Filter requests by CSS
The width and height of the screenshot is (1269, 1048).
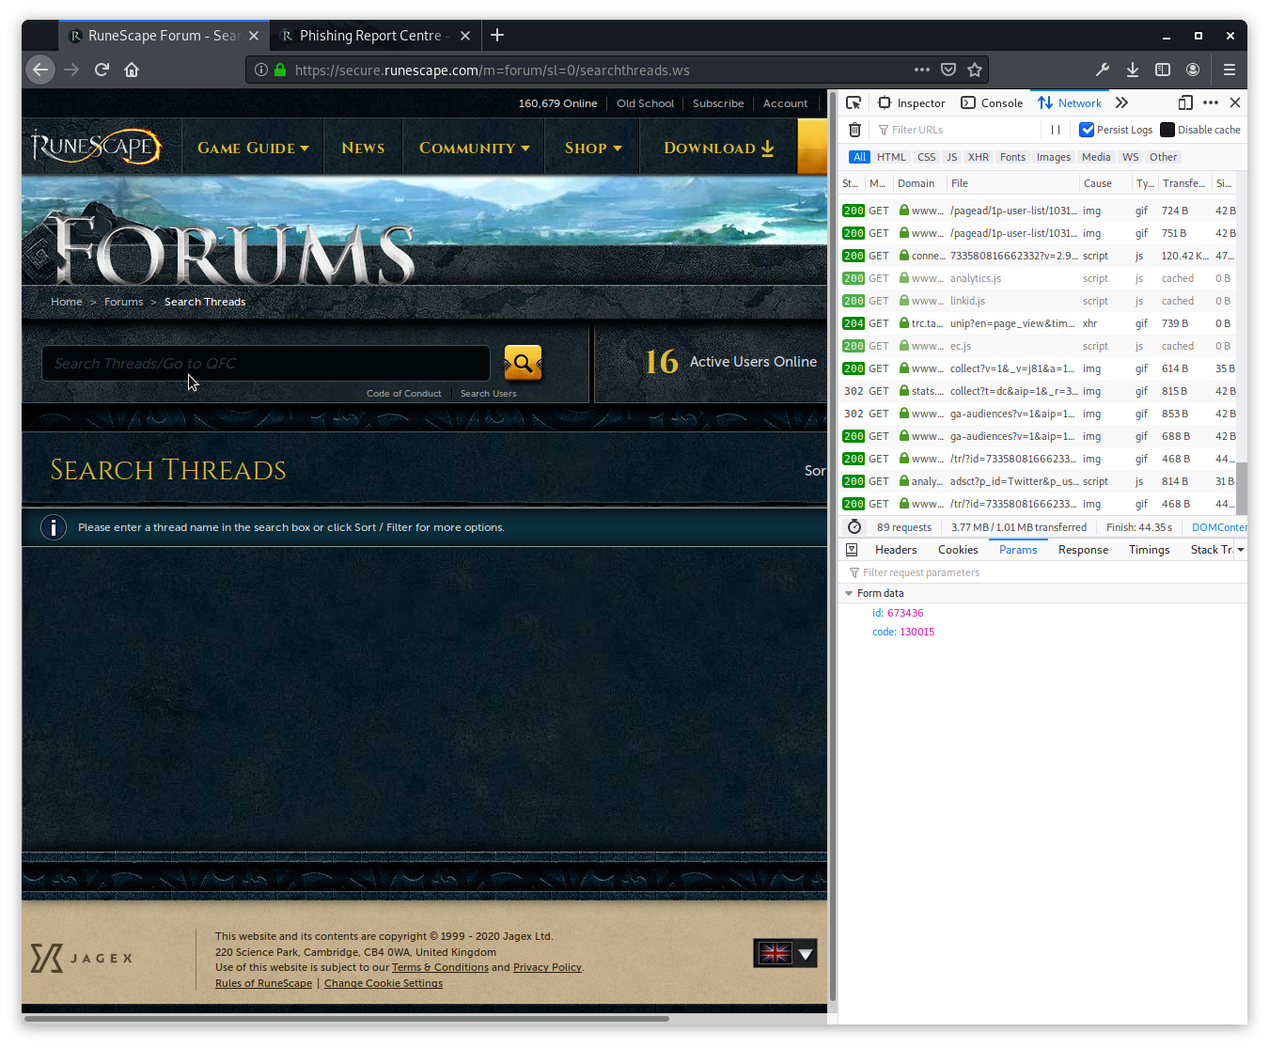click(927, 157)
